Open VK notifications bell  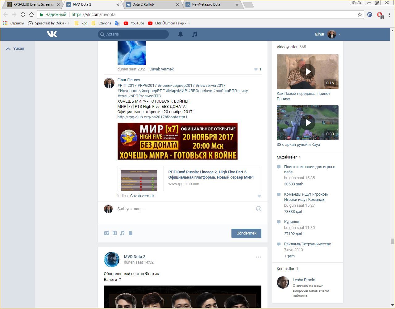(181, 34)
